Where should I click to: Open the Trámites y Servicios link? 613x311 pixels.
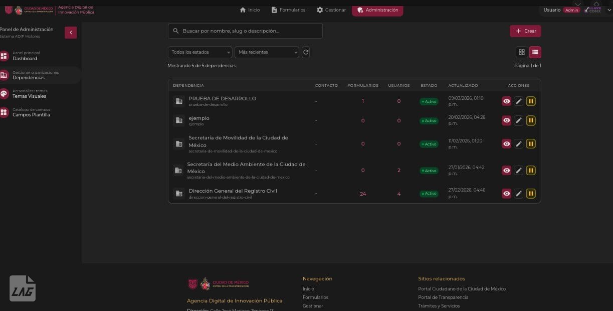(x=439, y=306)
